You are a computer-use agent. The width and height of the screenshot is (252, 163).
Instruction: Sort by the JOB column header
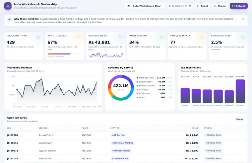click(x=9, y=128)
